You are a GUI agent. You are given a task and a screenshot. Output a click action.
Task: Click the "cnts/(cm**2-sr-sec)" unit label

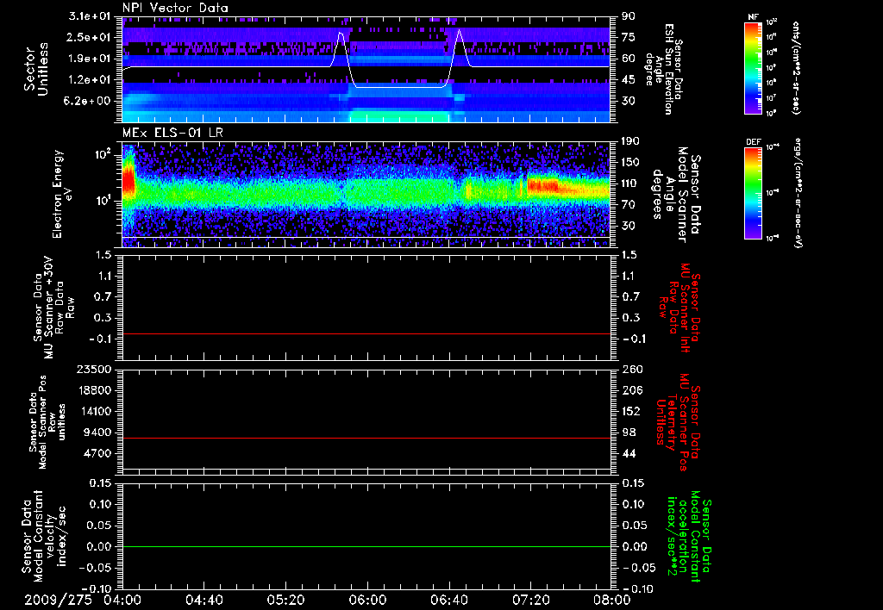pyautogui.click(x=795, y=67)
